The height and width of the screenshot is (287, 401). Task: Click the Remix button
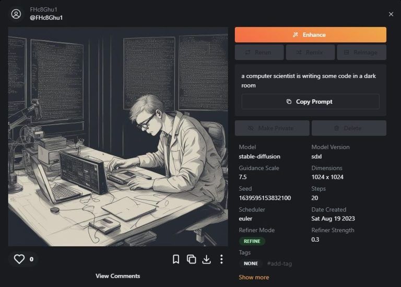pyautogui.click(x=310, y=53)
